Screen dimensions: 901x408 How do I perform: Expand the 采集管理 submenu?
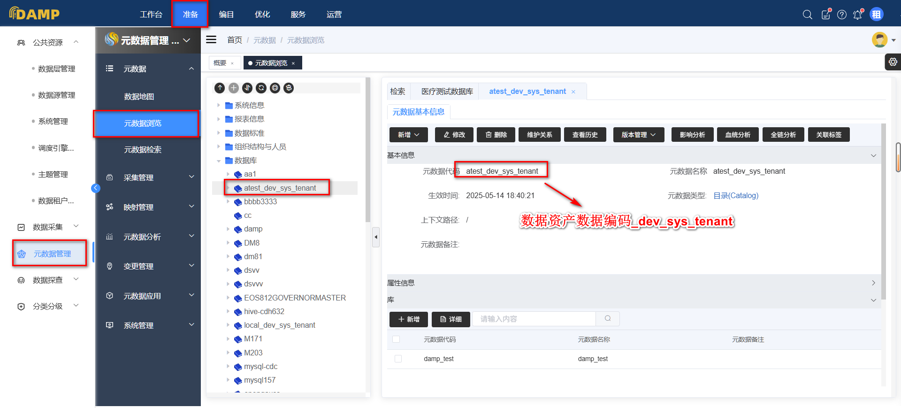191,177
